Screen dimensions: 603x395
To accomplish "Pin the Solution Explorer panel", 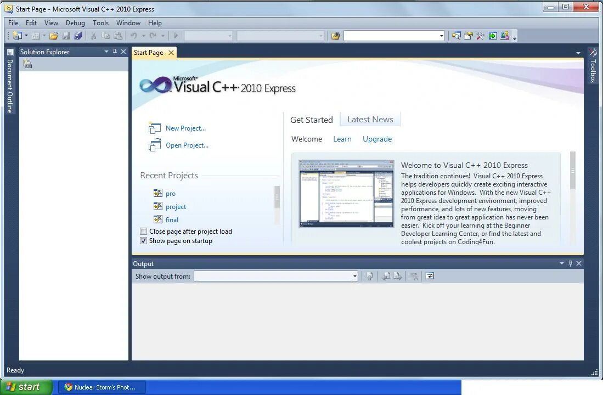I will click(x=115, y=52).
